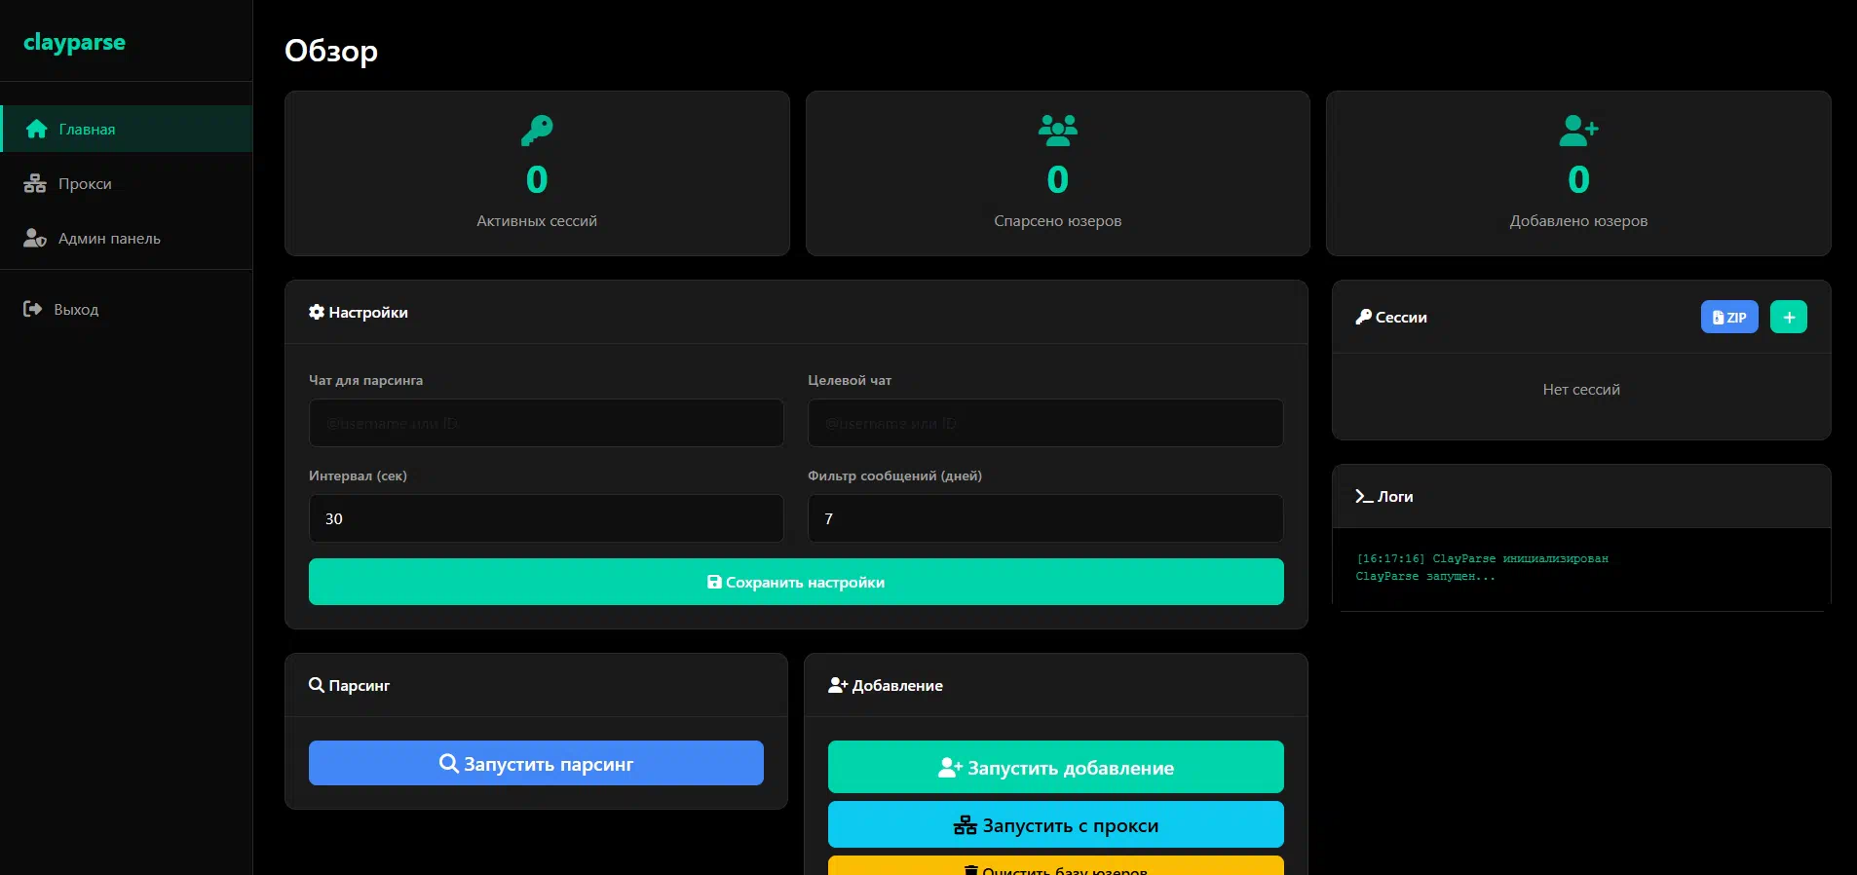Start parsing with Запустить парсинг
1857x875 pixels.
pyautogui.click(x=536, y=763)
